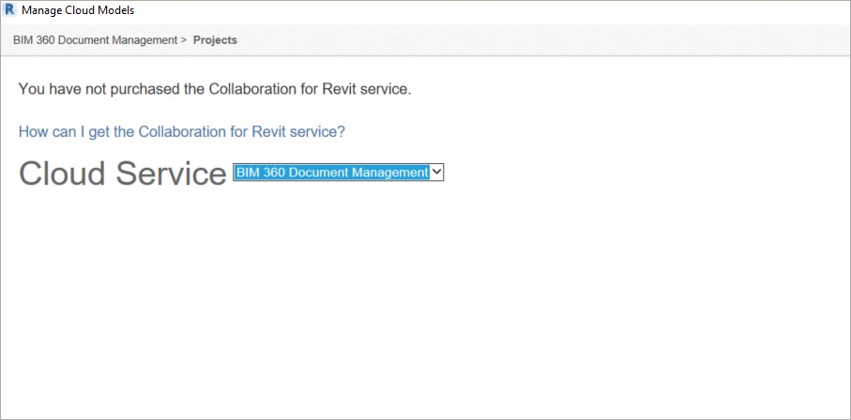Click the blank area below Cloud Service
This screenshot has width=851, height=420.
click(x=422, y=300)
